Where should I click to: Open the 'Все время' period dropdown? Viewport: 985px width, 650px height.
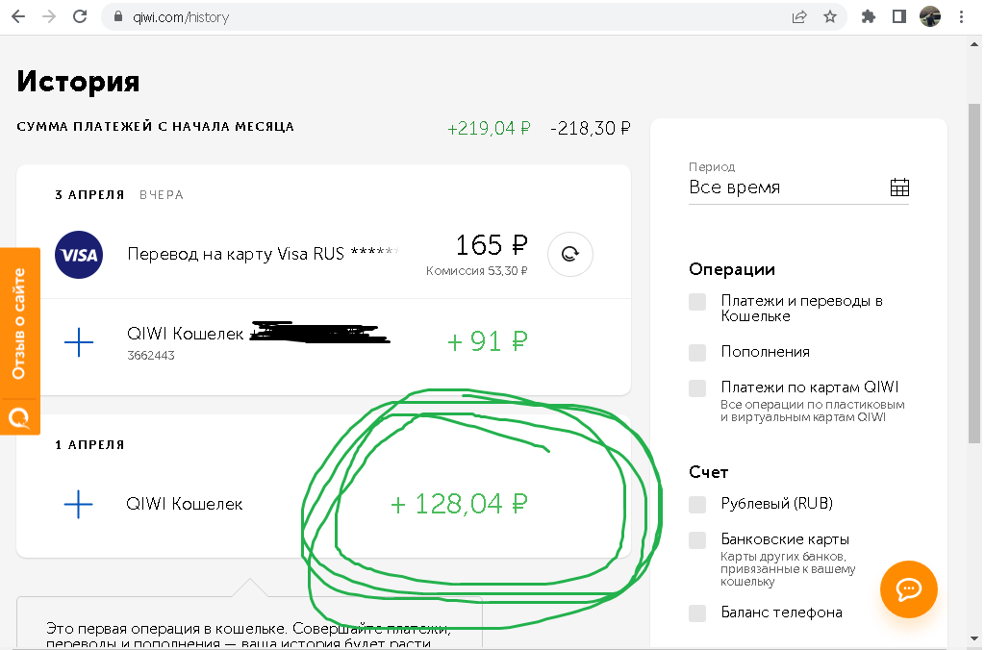pos(798,187)
